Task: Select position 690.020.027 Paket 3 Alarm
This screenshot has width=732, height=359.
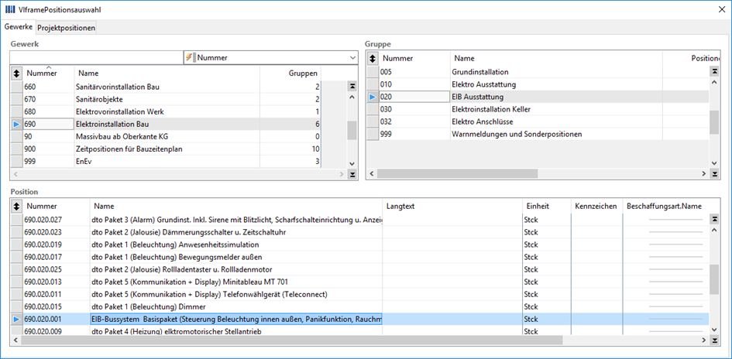Action: coord(359,220)
